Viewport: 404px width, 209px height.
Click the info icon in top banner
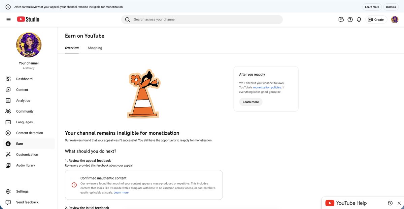(x=8, y=7)
